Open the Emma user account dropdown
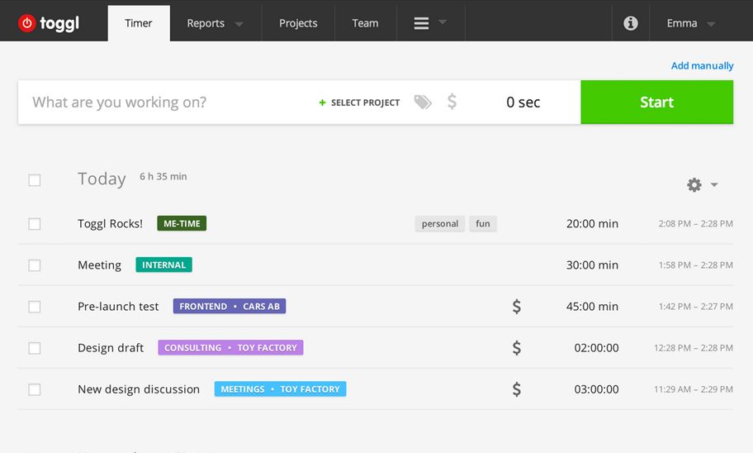 coord(690,23)
